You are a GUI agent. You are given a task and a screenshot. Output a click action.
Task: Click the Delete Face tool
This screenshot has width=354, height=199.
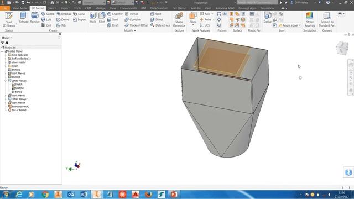160,25
